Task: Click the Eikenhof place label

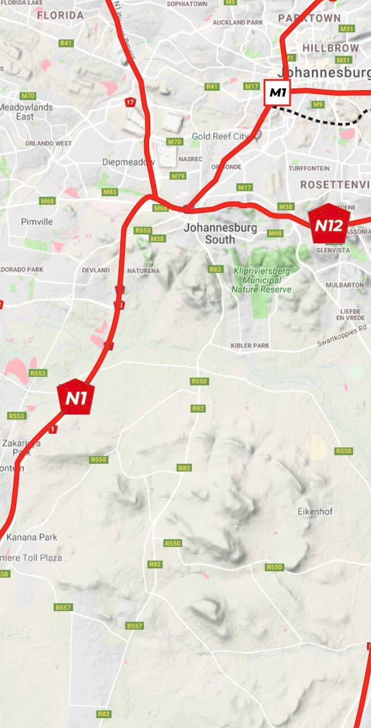Action: [316, 512]
